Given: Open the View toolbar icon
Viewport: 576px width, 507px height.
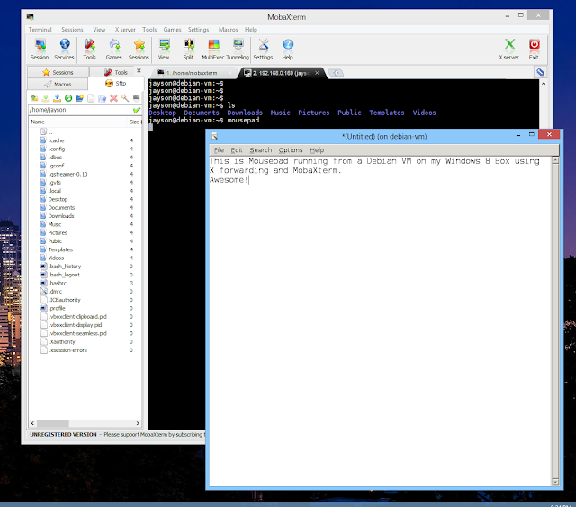Looking at the screenshot, I should (164, 49).
